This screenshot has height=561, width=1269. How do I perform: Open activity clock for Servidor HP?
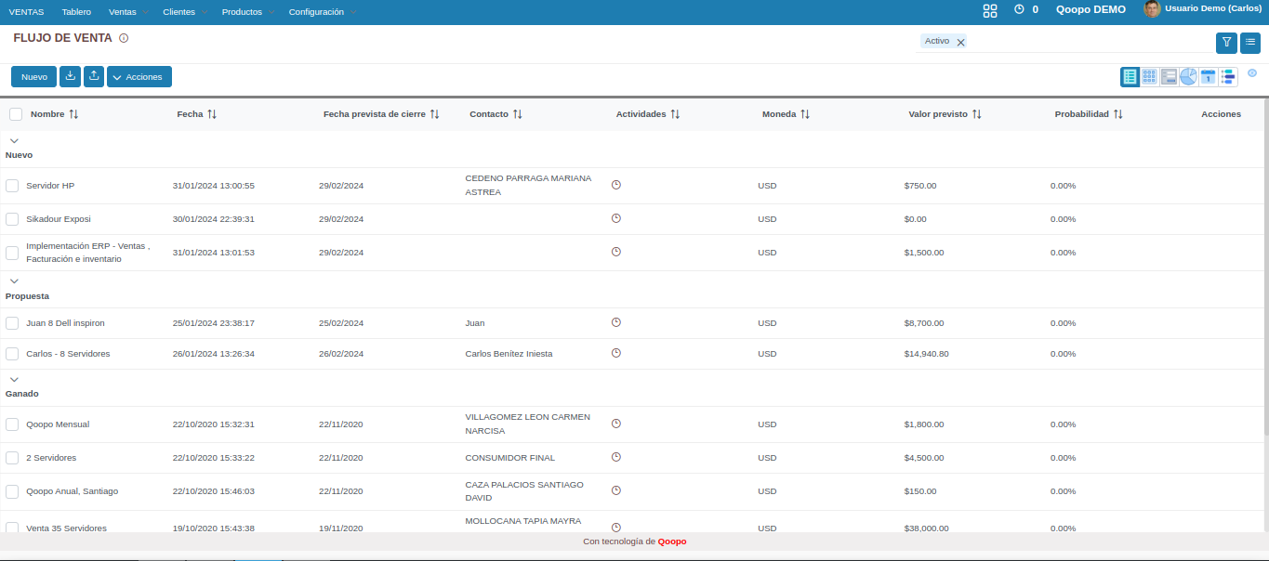[x=616, y=185]
